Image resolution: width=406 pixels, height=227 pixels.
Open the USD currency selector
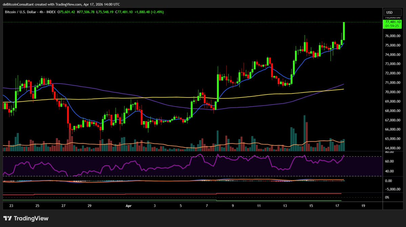[x=392, y=13]
